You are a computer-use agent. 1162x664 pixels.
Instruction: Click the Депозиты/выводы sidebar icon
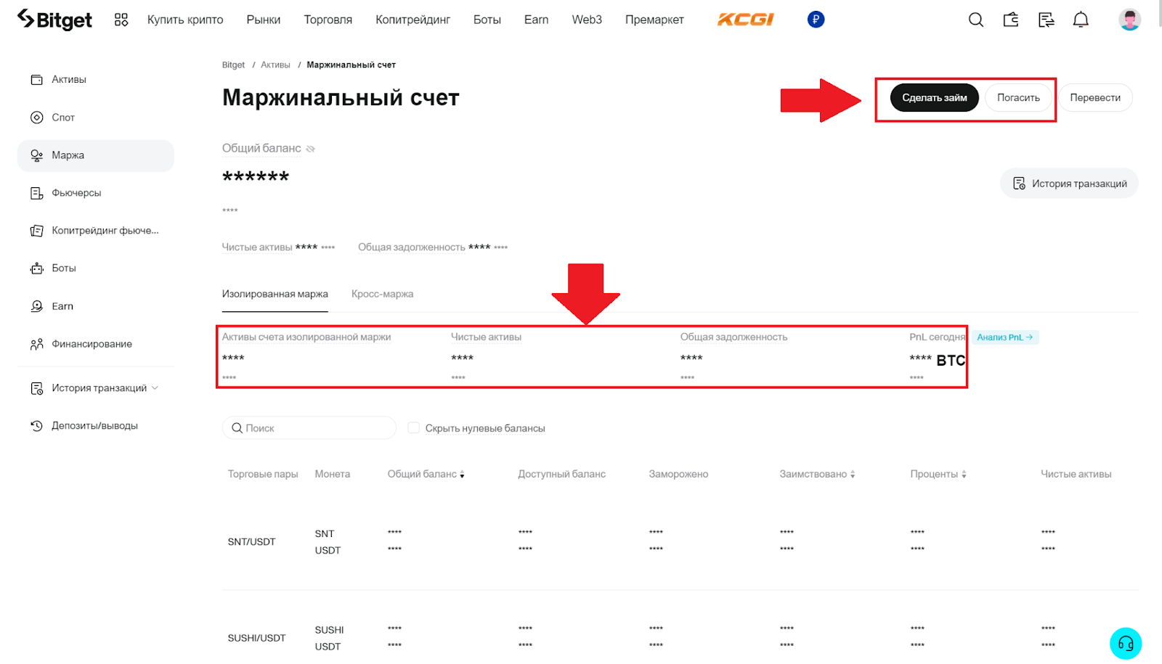tap(37, 426)
